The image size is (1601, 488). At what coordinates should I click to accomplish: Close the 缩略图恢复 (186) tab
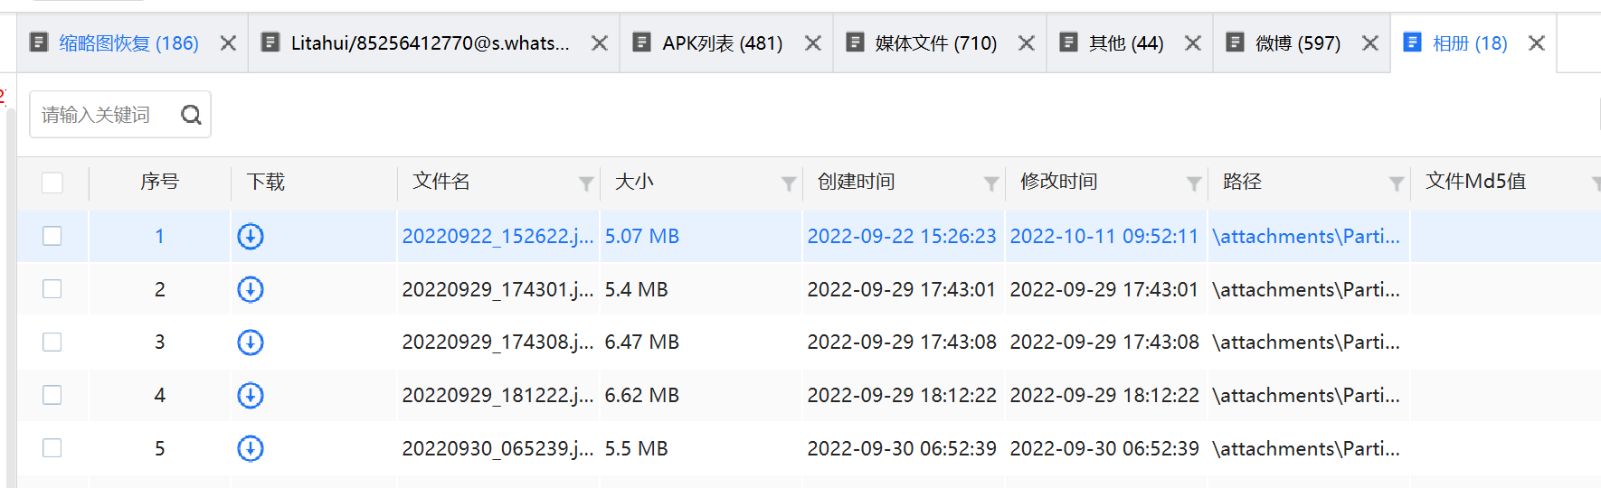228,43
